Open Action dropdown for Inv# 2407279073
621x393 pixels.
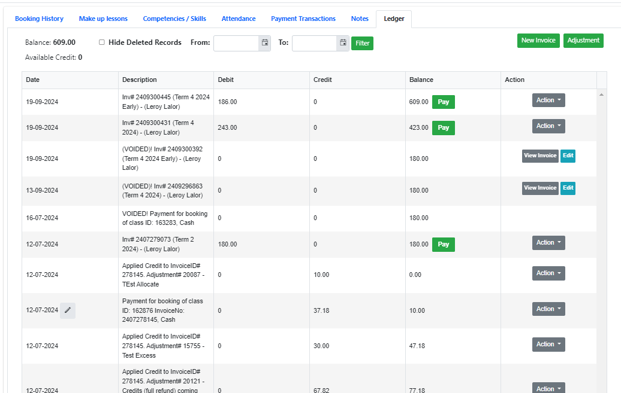click(548, 243)
